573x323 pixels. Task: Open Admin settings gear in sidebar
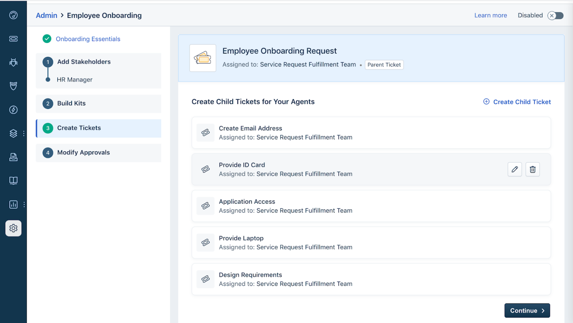(14, 228)
